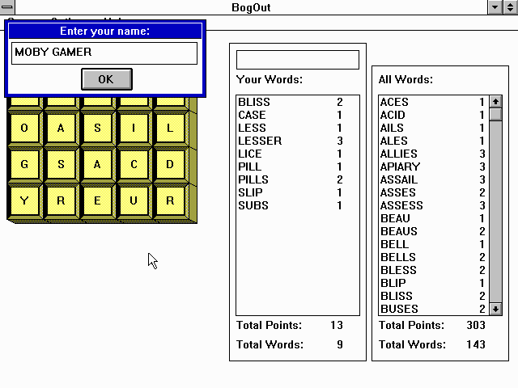Viewport: 518px width, 388px height.
Task: Pick the letter C tile
Action: (134, 164)
